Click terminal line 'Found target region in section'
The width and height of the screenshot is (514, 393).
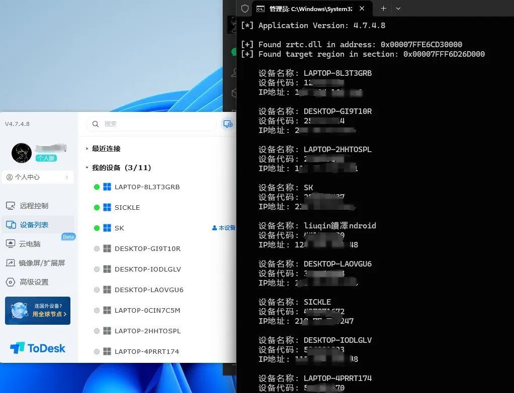tap(371, 54)
